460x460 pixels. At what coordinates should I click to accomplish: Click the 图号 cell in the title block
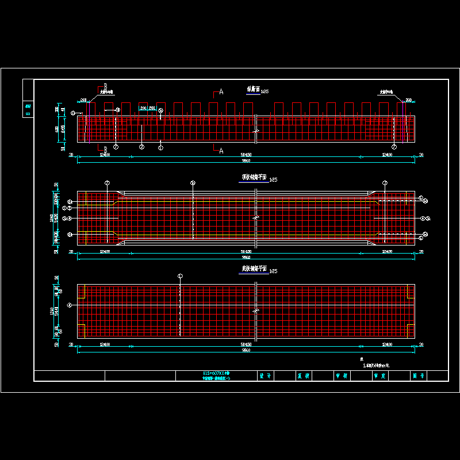[x=419, y=376]
